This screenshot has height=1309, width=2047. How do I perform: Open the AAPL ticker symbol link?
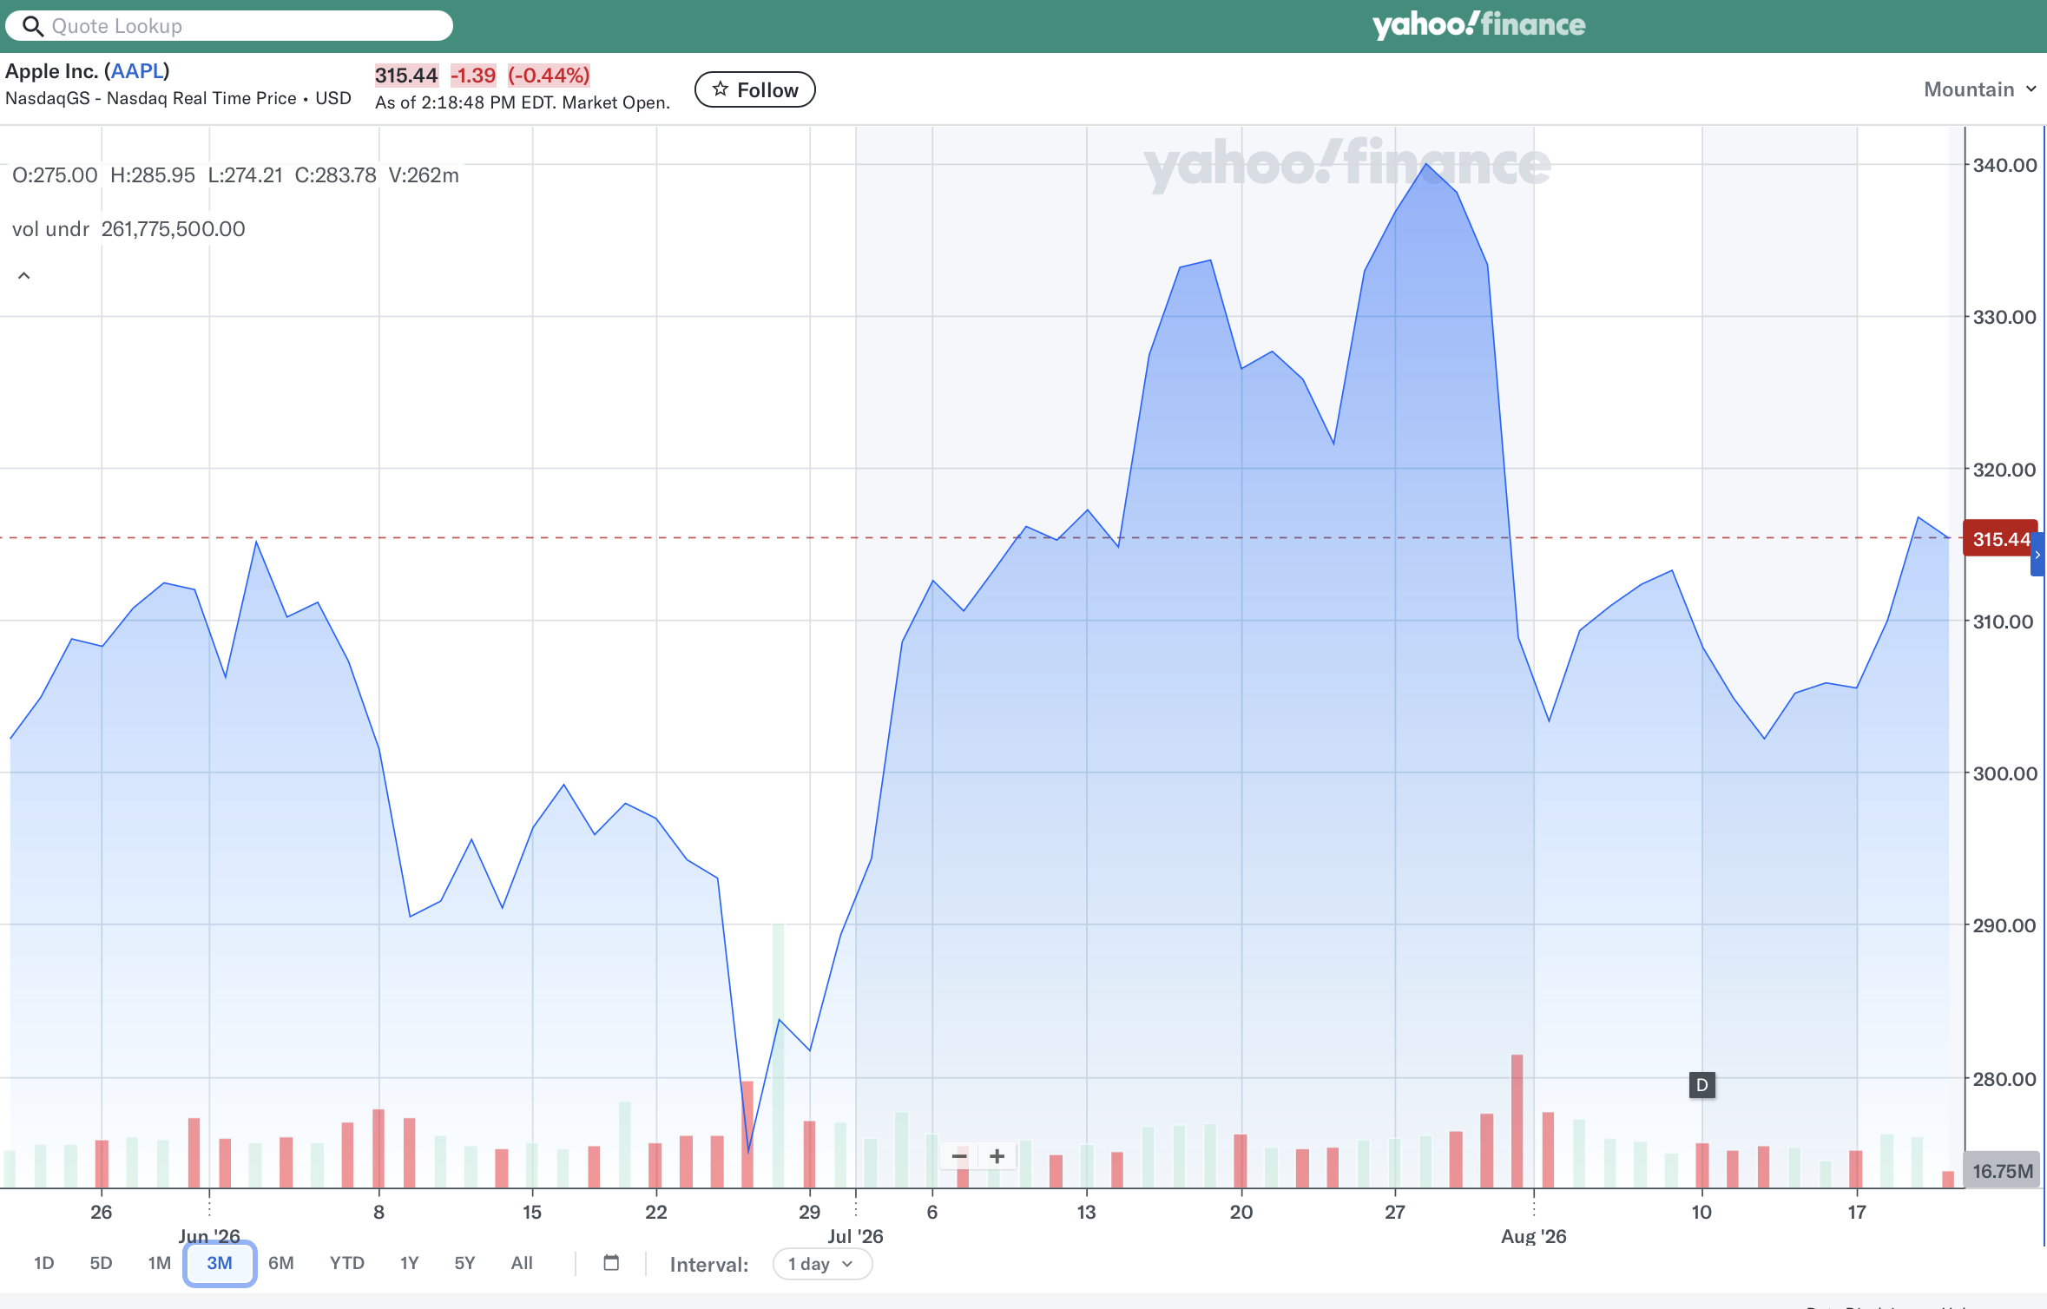click(137, 71)
